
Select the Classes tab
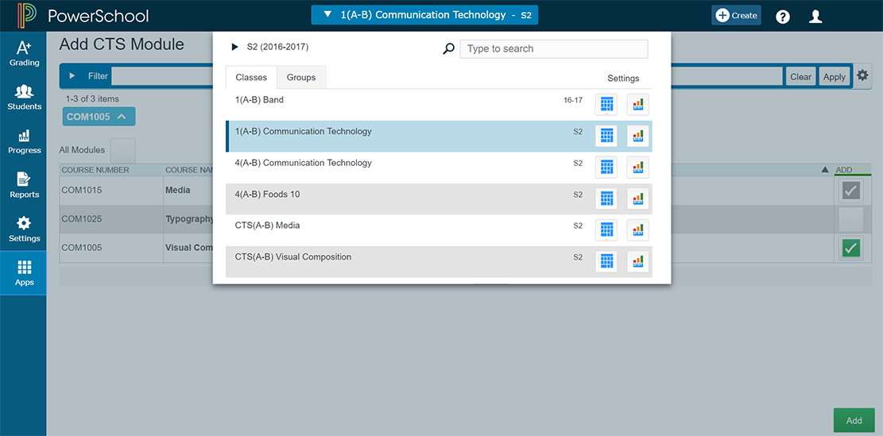251,78
